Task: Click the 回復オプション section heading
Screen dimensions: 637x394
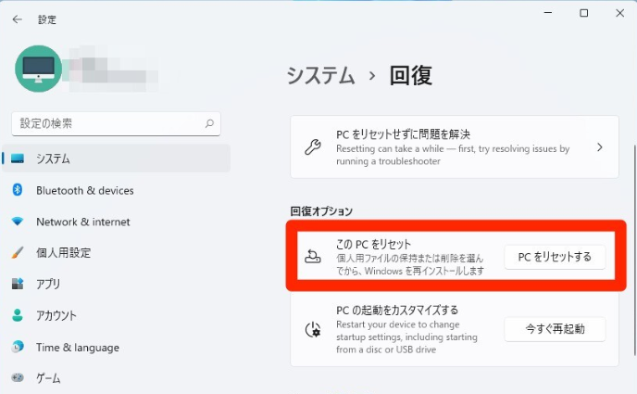Action: pyautogui.click(x=321, y=211)
